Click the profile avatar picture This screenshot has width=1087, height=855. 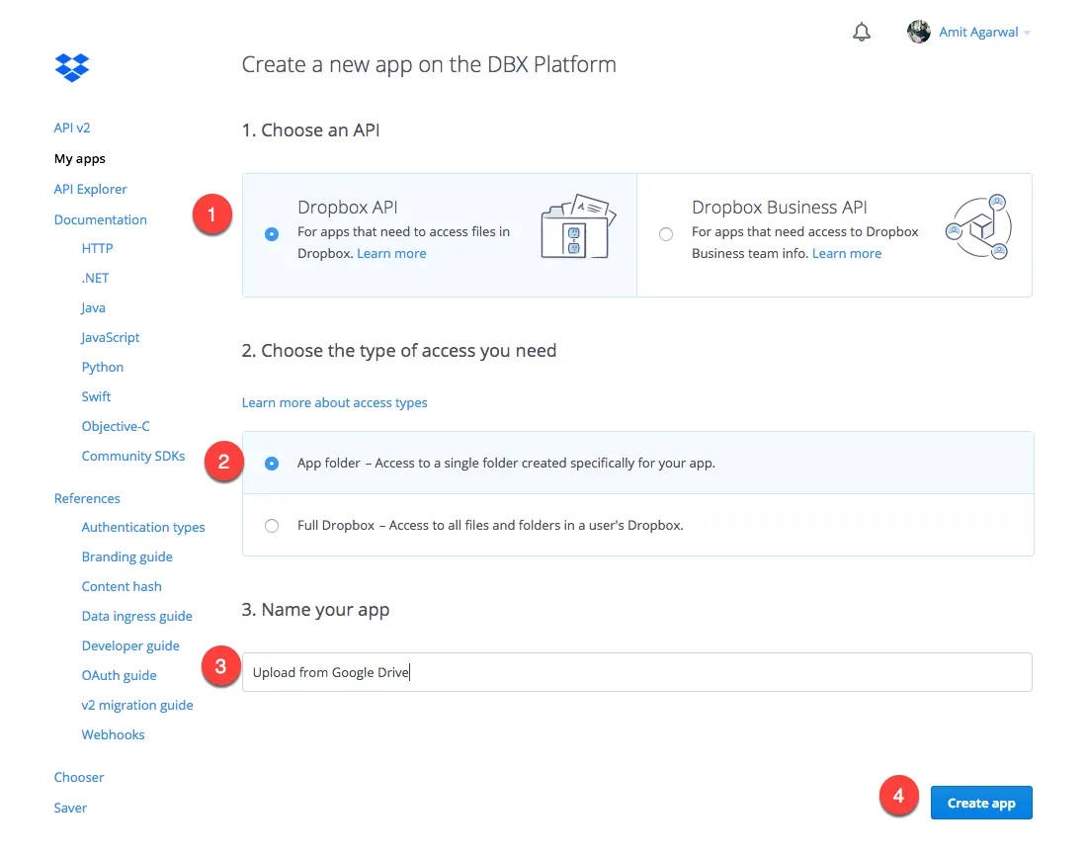[x=918, y=32]
